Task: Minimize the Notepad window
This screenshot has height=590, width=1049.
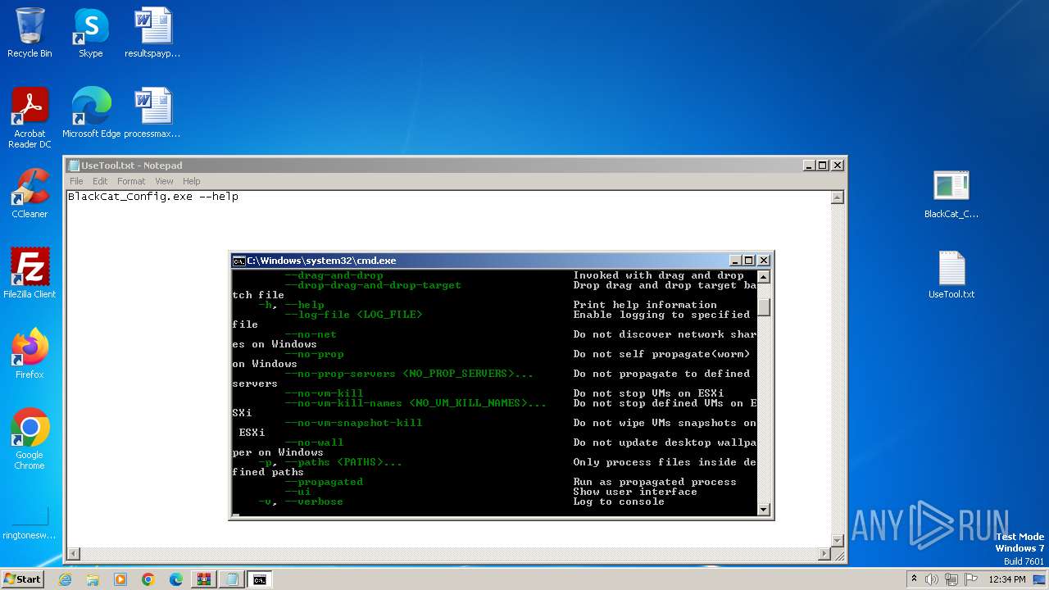Action: (x=810, y=166)
